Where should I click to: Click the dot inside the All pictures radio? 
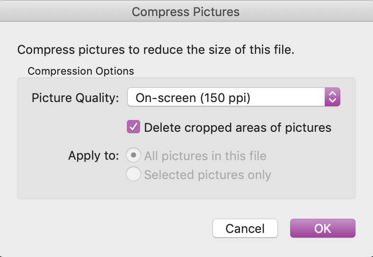coord(133,155)
